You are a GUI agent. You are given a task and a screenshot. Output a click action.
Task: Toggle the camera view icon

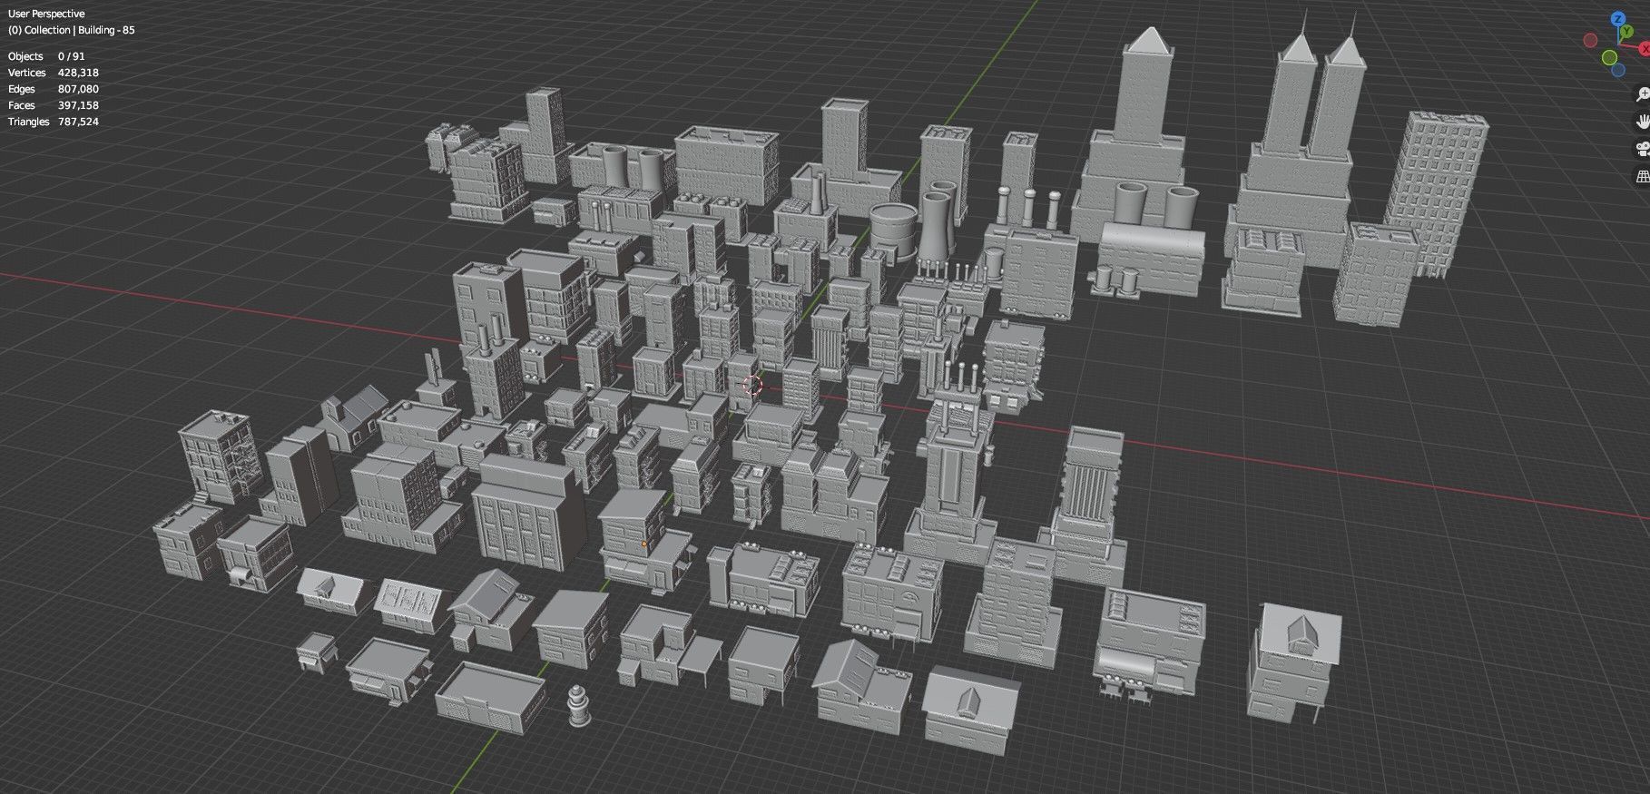tap(1643, 149)
